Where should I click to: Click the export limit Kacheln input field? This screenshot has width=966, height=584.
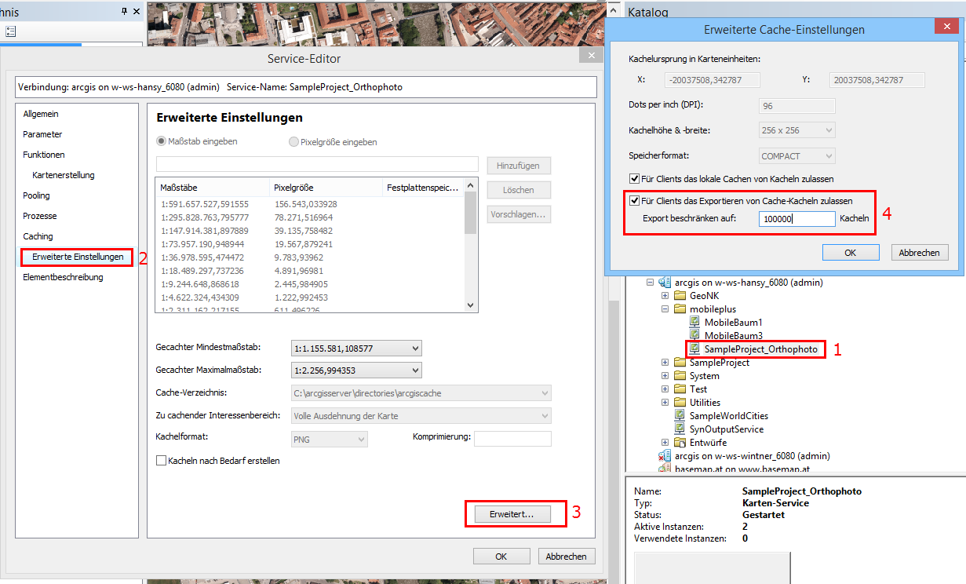[796, 219]
